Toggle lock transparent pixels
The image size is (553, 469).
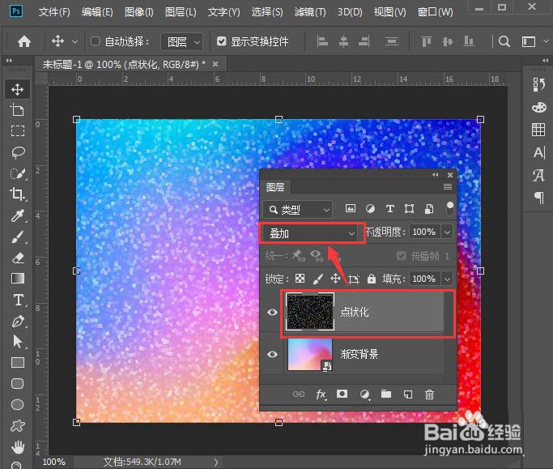pyautogui.click(x=300, y=279)
